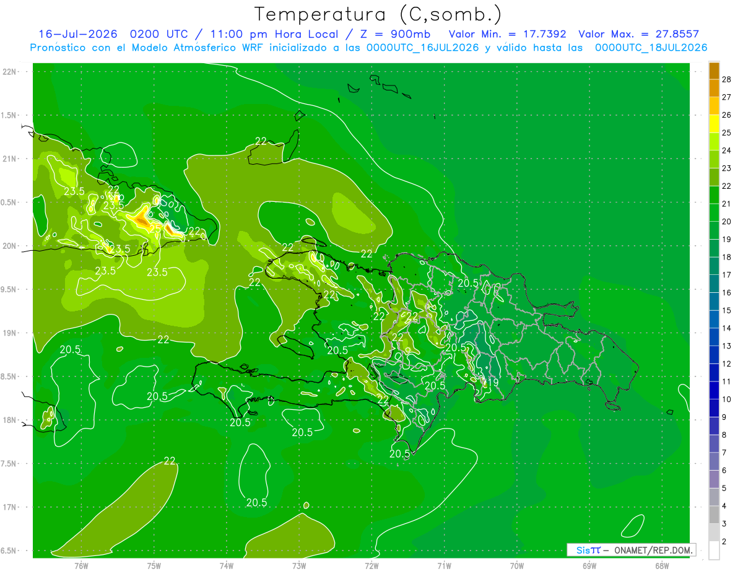Click the "71W" longitude axis label

pos(444,565)
